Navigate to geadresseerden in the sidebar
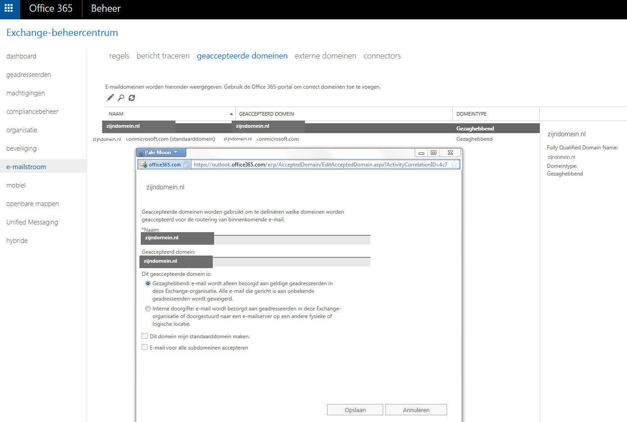This screenshot has width=627, height=422. click(29, 75)
